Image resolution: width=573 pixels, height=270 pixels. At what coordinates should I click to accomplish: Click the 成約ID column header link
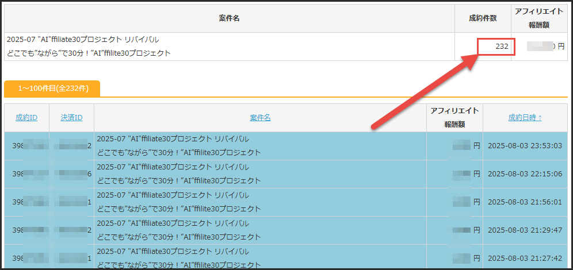pyautogui.click(x=26, y=118)
